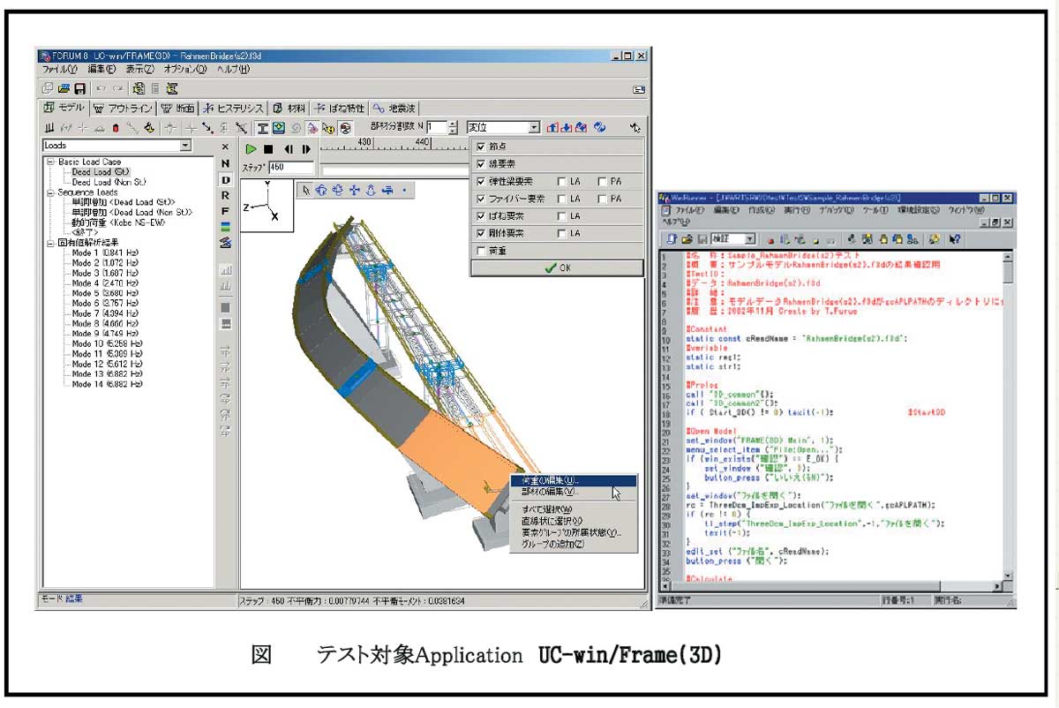
Task: Click the bold I-beam icon in the model toolbar
Action: 263,128
